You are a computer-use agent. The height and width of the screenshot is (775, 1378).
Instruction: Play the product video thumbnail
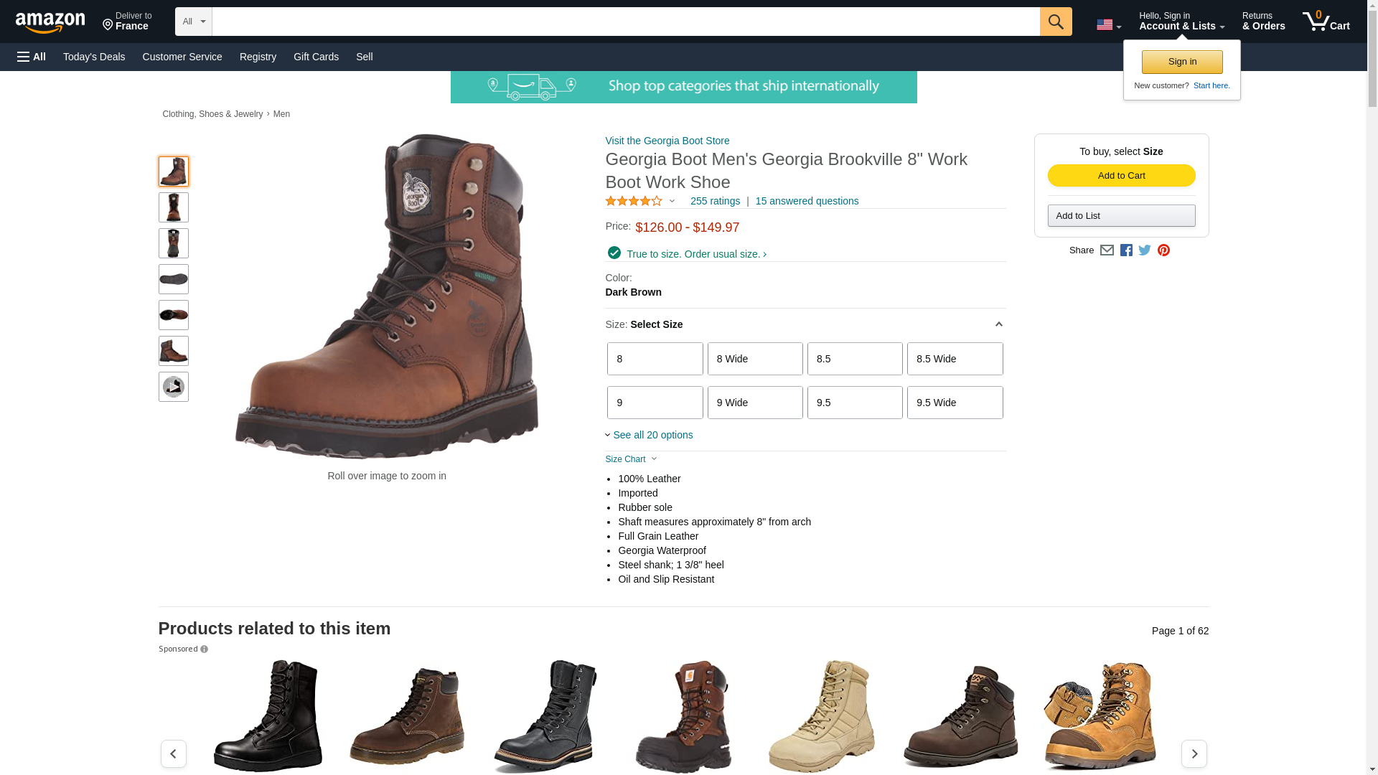coord(174,387)
